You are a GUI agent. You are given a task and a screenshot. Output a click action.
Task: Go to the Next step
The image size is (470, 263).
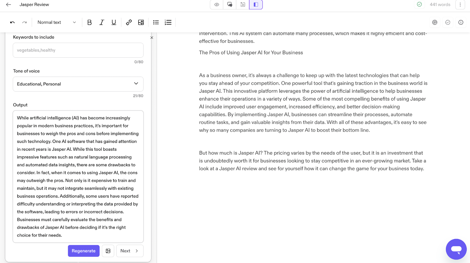[x=130, y=251]
